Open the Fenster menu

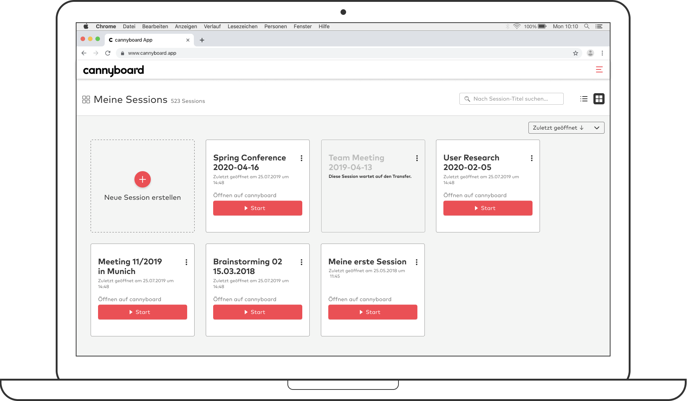click(x=303, y=26)
